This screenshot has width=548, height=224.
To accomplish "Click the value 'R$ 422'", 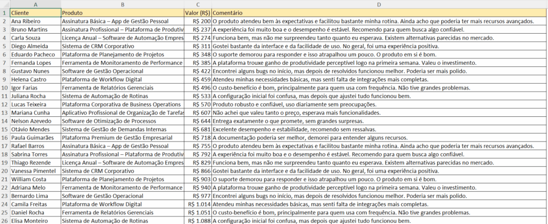I will click(x=198, y=71).
